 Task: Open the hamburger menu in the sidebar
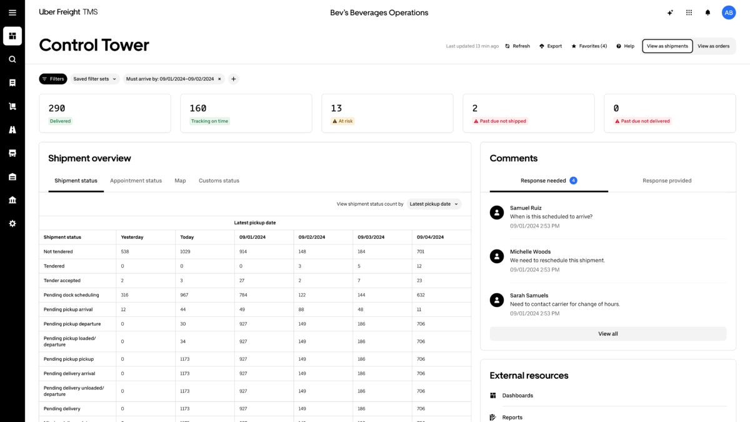(12, 13)
